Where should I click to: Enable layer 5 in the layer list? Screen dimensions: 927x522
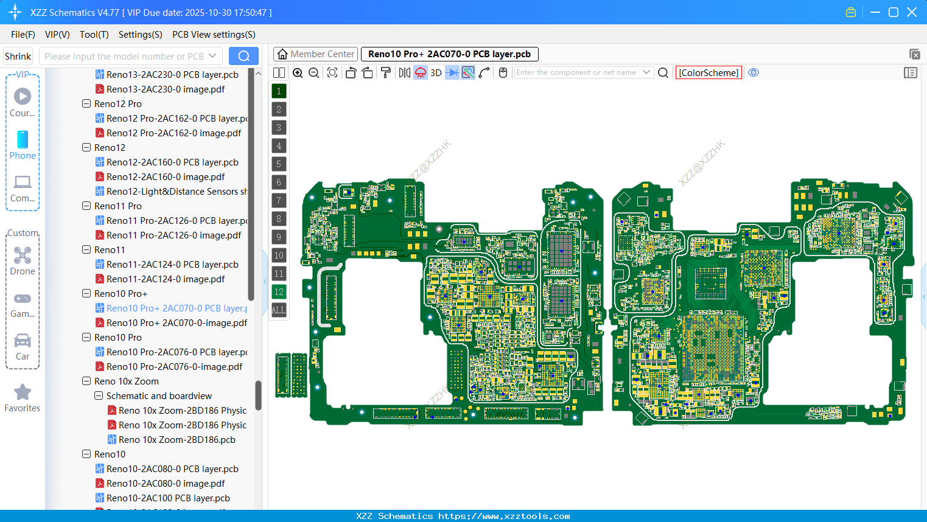click(x=279, y=164)
